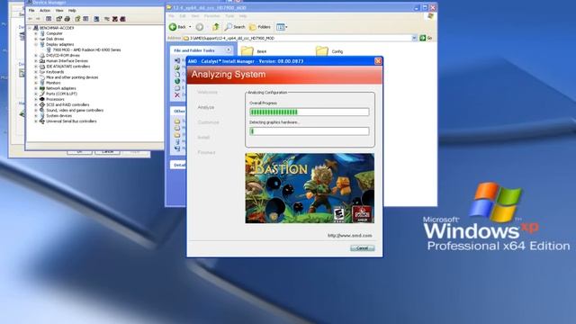
Task: Open Search in the Explorer toolbar
Action: pos(235,27)
